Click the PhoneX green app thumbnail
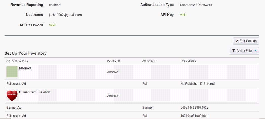265x119 pixels. (x=12, y=72)
